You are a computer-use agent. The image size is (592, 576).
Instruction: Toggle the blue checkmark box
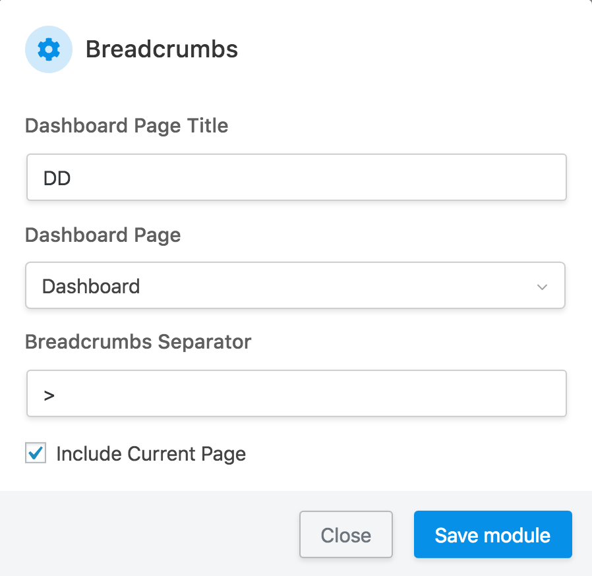[x=36, y=453]
